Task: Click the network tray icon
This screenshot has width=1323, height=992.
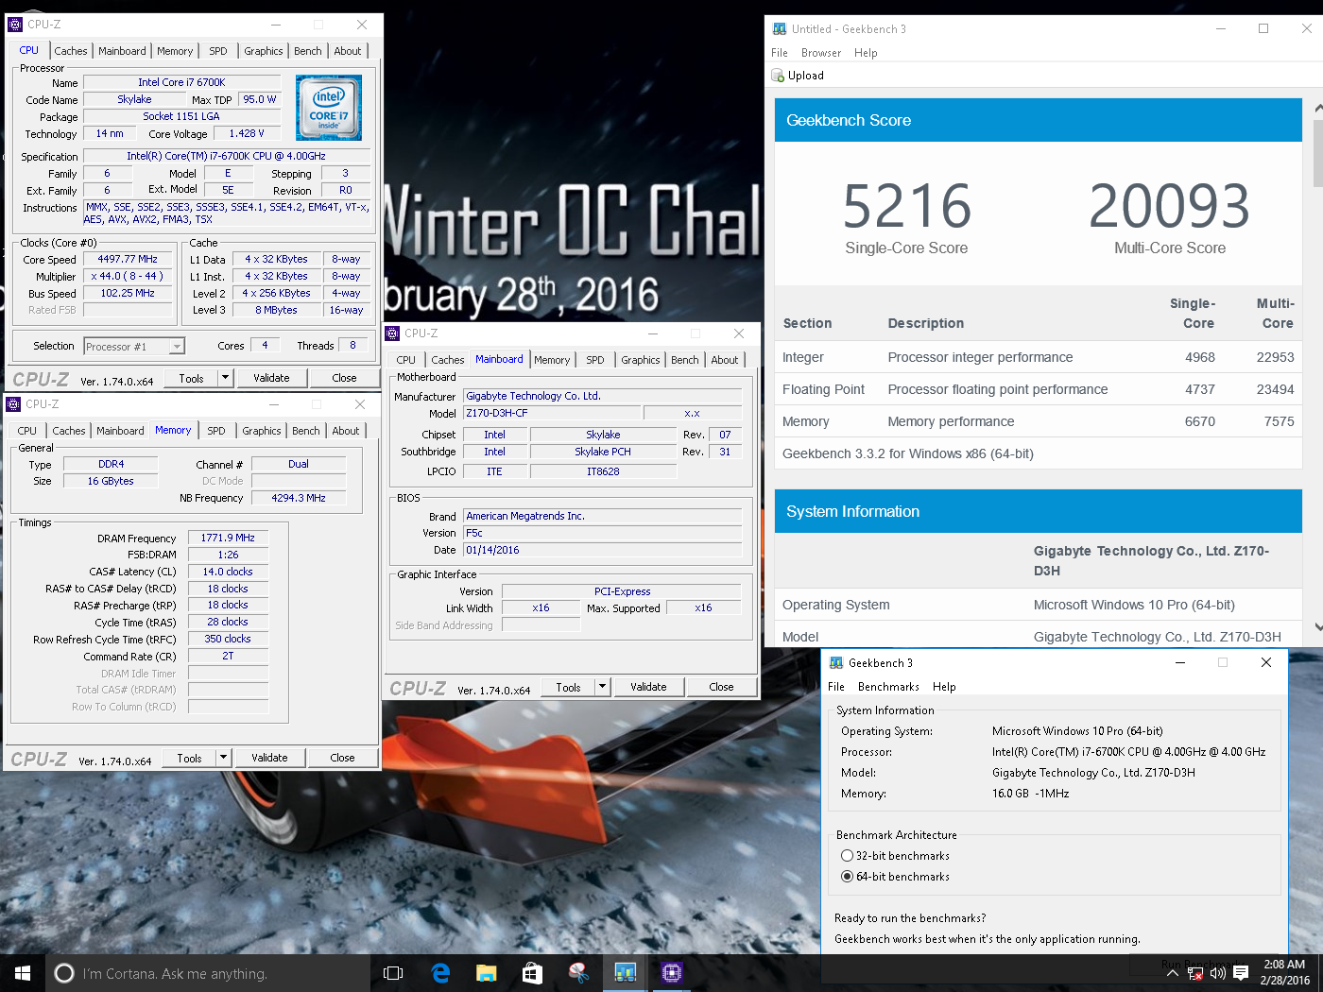Action: click(1195, 973)
